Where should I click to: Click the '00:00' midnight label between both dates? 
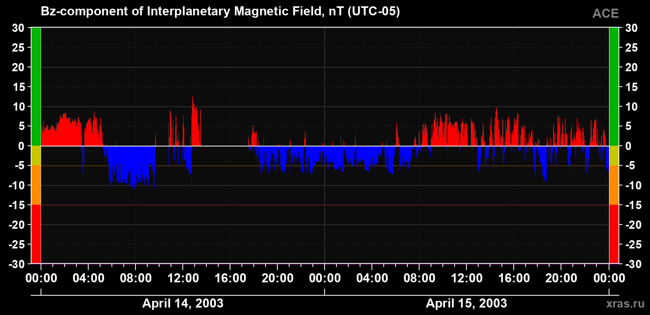(x=325, y=278)
